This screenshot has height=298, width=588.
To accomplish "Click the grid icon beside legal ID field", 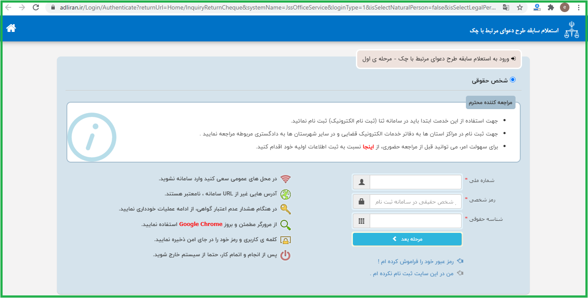I will click(362, 221).
